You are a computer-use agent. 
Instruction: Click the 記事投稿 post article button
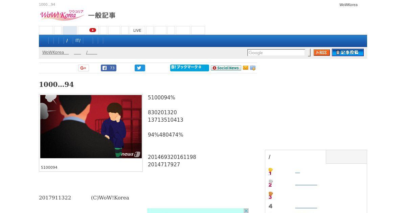tap(348, 52)
